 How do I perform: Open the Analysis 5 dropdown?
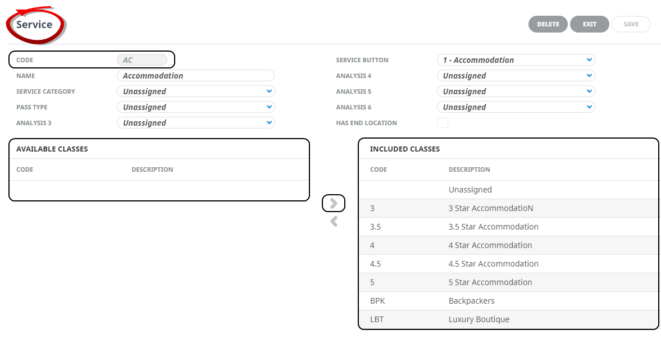click(x=516, y=91)
